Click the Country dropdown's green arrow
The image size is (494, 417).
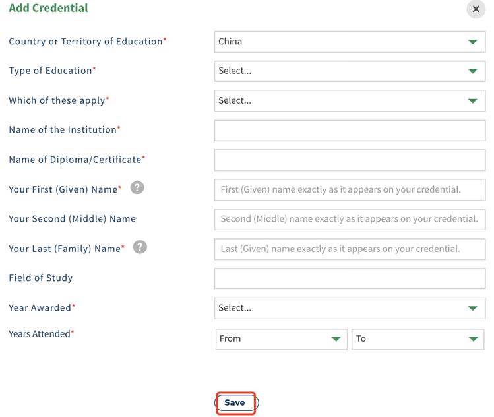point(473,42)
